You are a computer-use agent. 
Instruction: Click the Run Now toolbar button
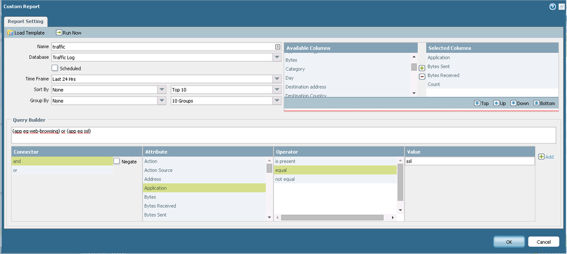tap(69, 33)
